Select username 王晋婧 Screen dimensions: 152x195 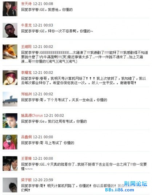point(26,159)
